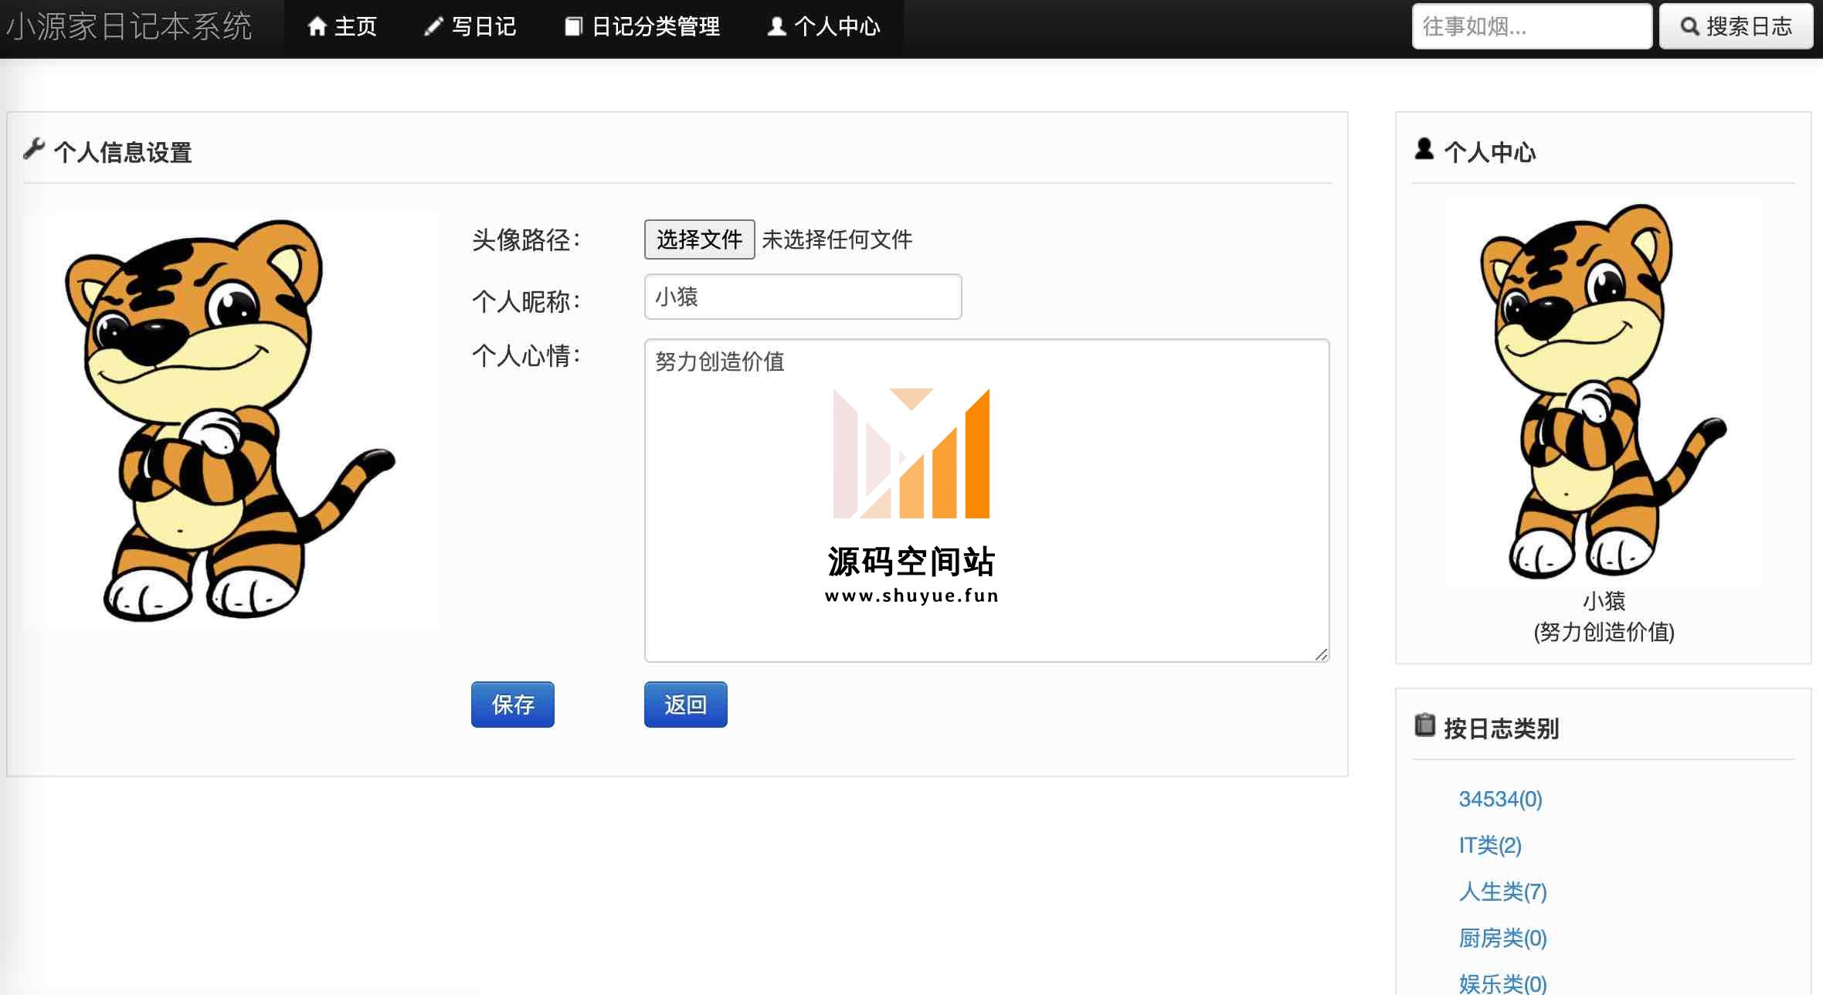Click the textarea resize handle corner
1823x995 pixels.
[x=1321, y=654]
